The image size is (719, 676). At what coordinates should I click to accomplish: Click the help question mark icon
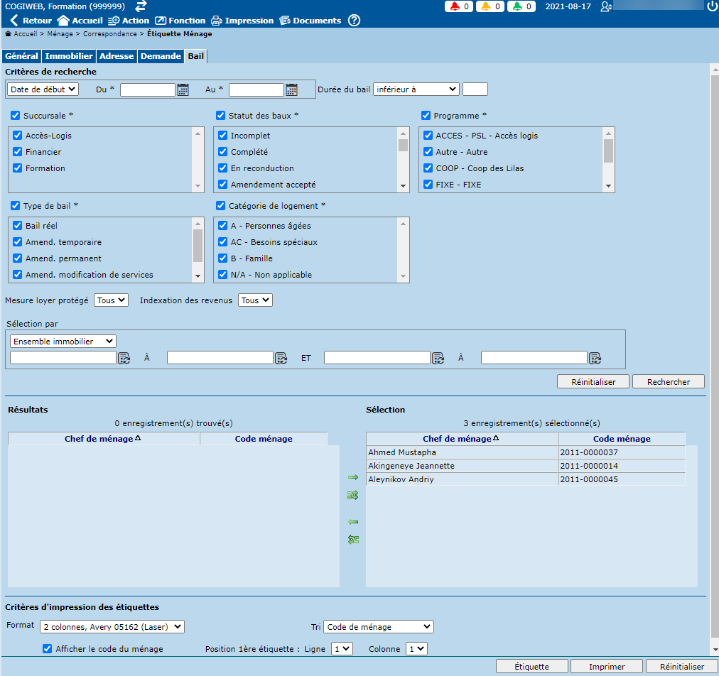pos(354,21)
